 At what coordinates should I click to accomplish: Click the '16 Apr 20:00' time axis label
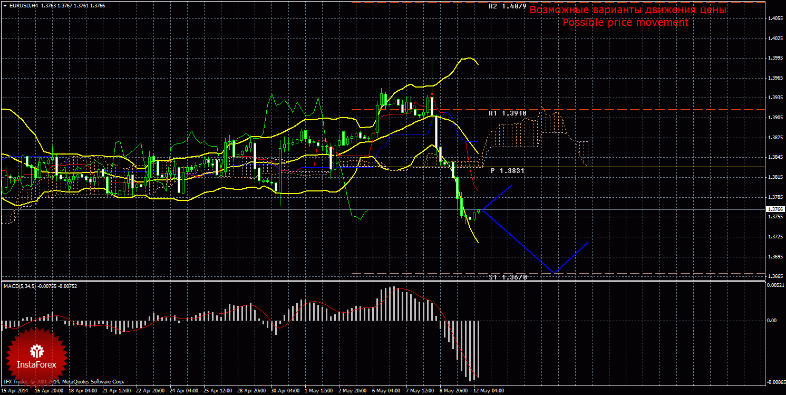point(50,391)
